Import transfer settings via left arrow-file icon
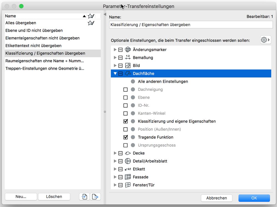Image resolution: width=277 pixels, height=207 pixels. pyautogui.click(x=84, y=196)
